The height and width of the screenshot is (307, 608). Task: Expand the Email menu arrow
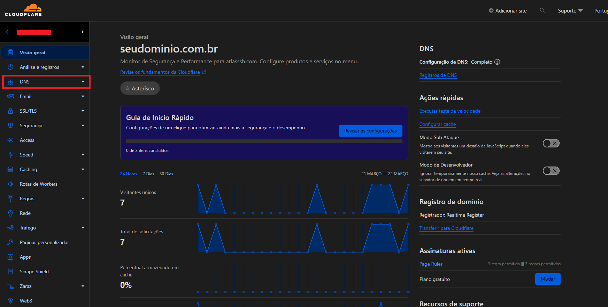click(x=83, y=96)
